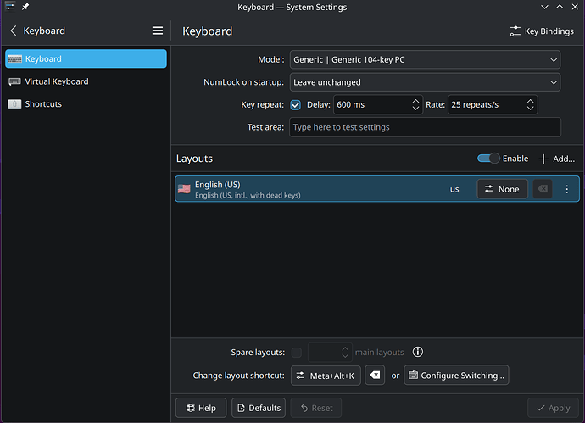Screen dimensions: 585x423
Task: Select Virtual Keyboard in the sidebar
Action: pyautogui.click(x=57, y=81)
